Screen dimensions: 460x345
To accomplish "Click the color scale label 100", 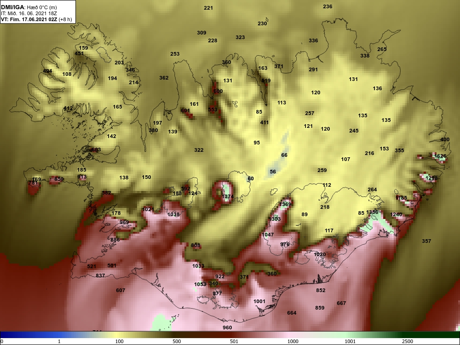I will 119,341.
